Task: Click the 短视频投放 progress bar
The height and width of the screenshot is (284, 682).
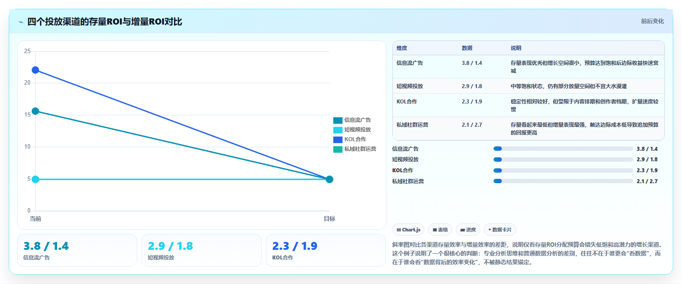Action: coord(563,160)
